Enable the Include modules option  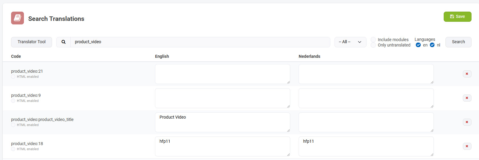(373, 40)
